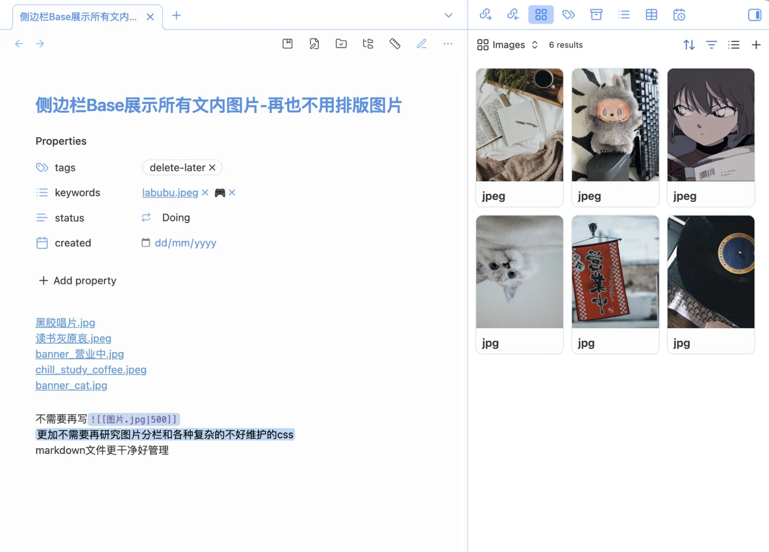Toggle the right sidebar collapse
The width and height of the screenshot is (769, 552).
pyautogui.click(x=754, y=15)
